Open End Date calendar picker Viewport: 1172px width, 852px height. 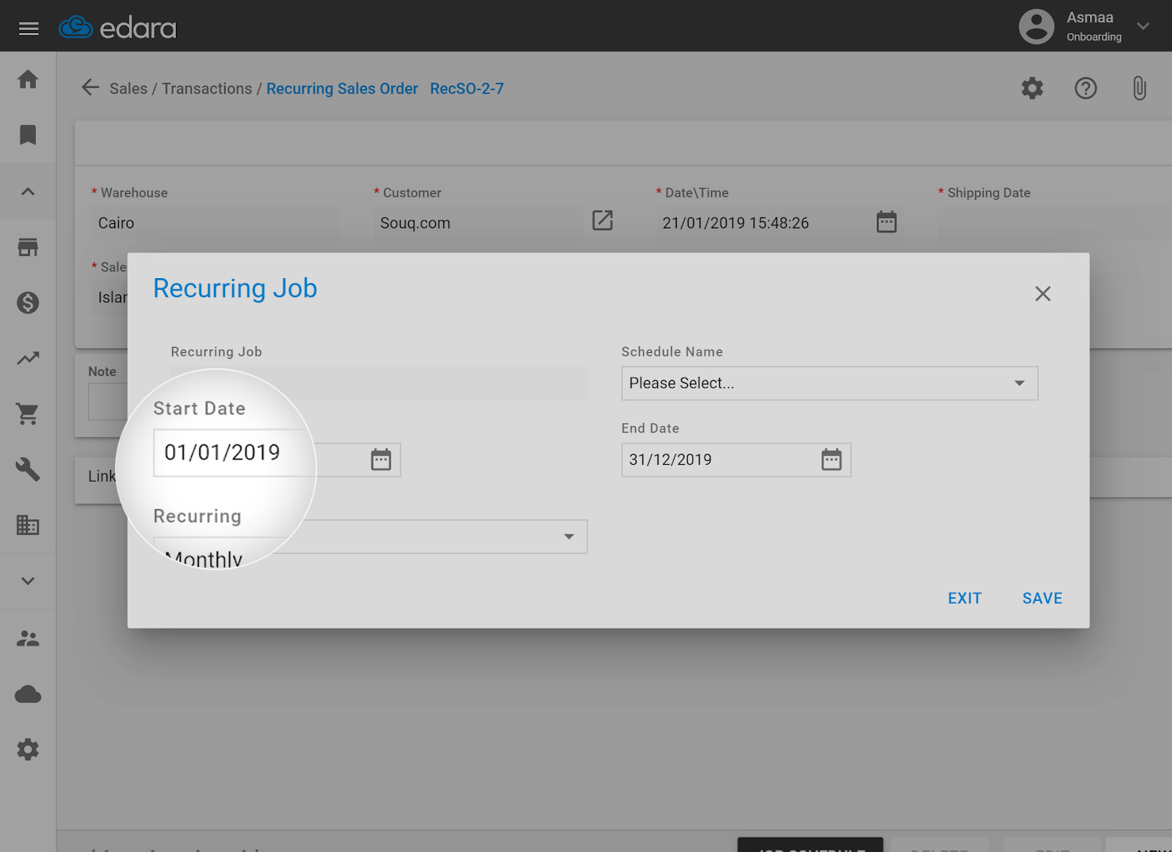(x=831, y=460)
